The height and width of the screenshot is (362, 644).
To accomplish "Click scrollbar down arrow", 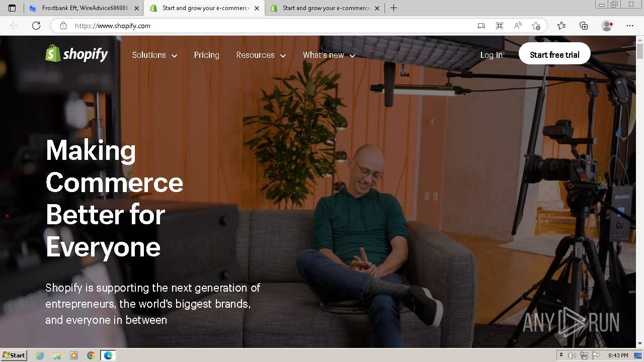I will point(640,343).
